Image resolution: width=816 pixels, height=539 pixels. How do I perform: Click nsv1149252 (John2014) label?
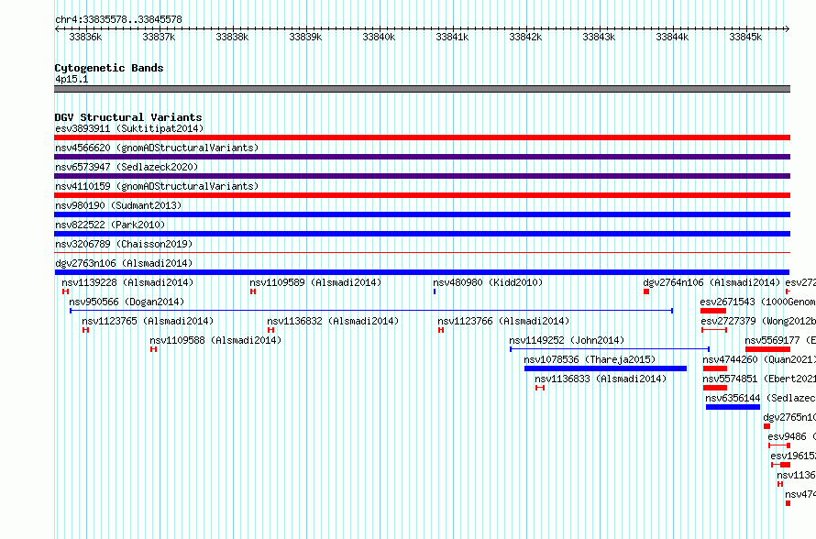tap(567, 340)
